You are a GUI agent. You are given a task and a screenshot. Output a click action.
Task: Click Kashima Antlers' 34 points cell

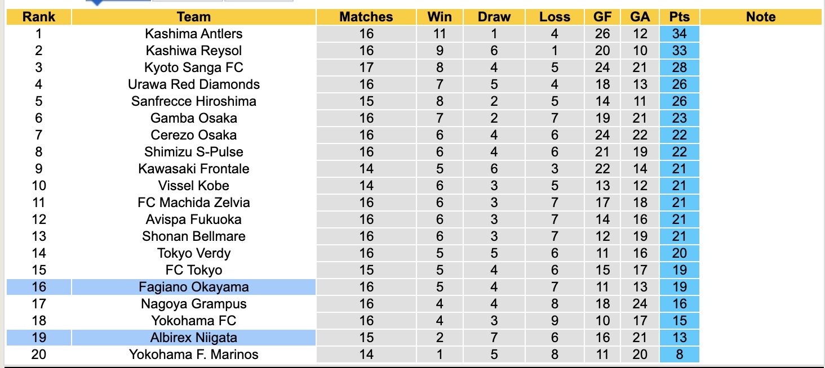click(x=680, y=34)
